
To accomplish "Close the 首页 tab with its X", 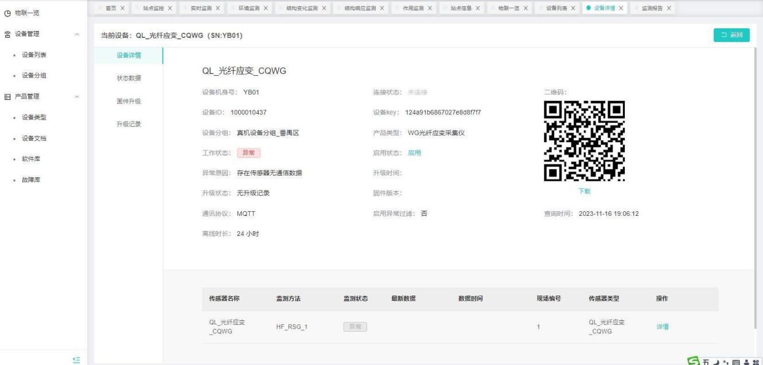I will click(x=123, y=7).
